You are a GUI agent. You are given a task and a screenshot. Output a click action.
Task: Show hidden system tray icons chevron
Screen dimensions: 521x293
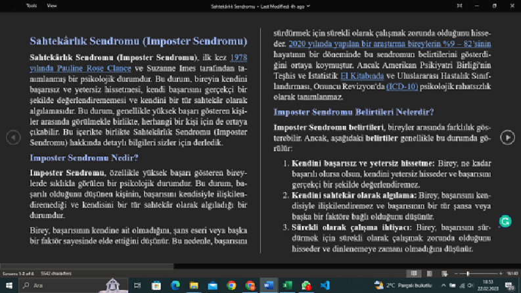click(443, 285)
